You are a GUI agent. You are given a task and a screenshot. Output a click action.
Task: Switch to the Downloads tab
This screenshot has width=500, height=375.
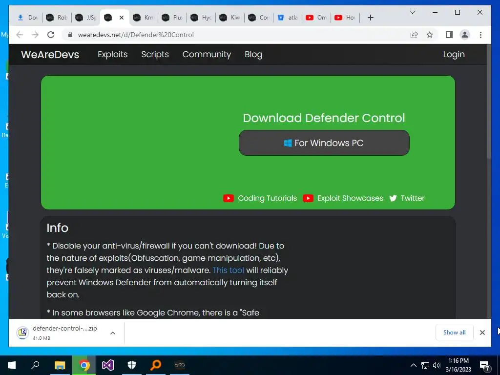click(28, 18)
